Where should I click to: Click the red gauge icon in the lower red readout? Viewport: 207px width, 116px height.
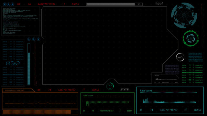coord(84,90)
